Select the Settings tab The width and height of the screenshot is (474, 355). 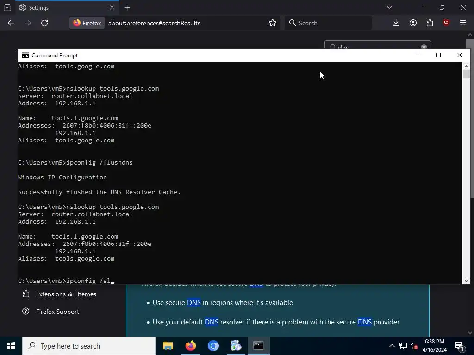pos(67,7)
